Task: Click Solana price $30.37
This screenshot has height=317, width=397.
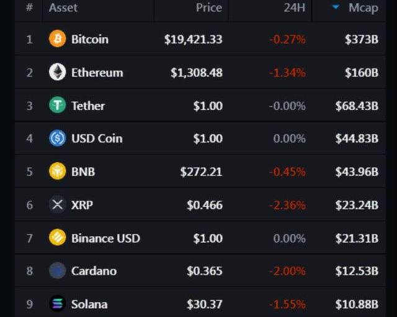Action: [x=205, y=305]
